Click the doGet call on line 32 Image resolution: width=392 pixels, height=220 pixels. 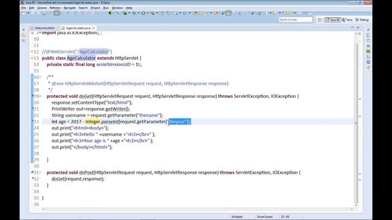pyautogui.click(x=58, y=178)
